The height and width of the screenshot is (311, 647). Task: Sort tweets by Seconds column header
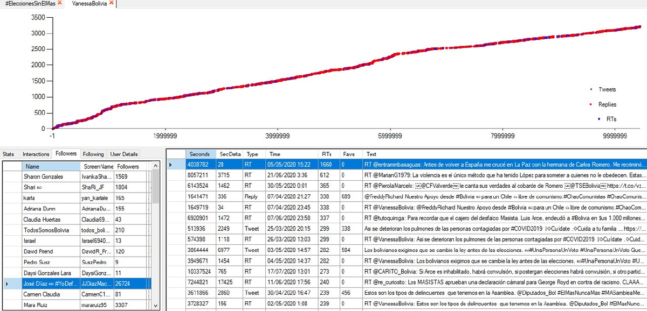pos(201,154)
